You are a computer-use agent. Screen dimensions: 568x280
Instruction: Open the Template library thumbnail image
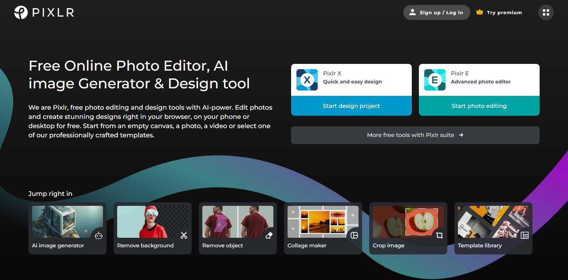point(493,222)
